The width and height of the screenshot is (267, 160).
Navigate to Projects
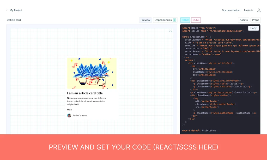248,10
